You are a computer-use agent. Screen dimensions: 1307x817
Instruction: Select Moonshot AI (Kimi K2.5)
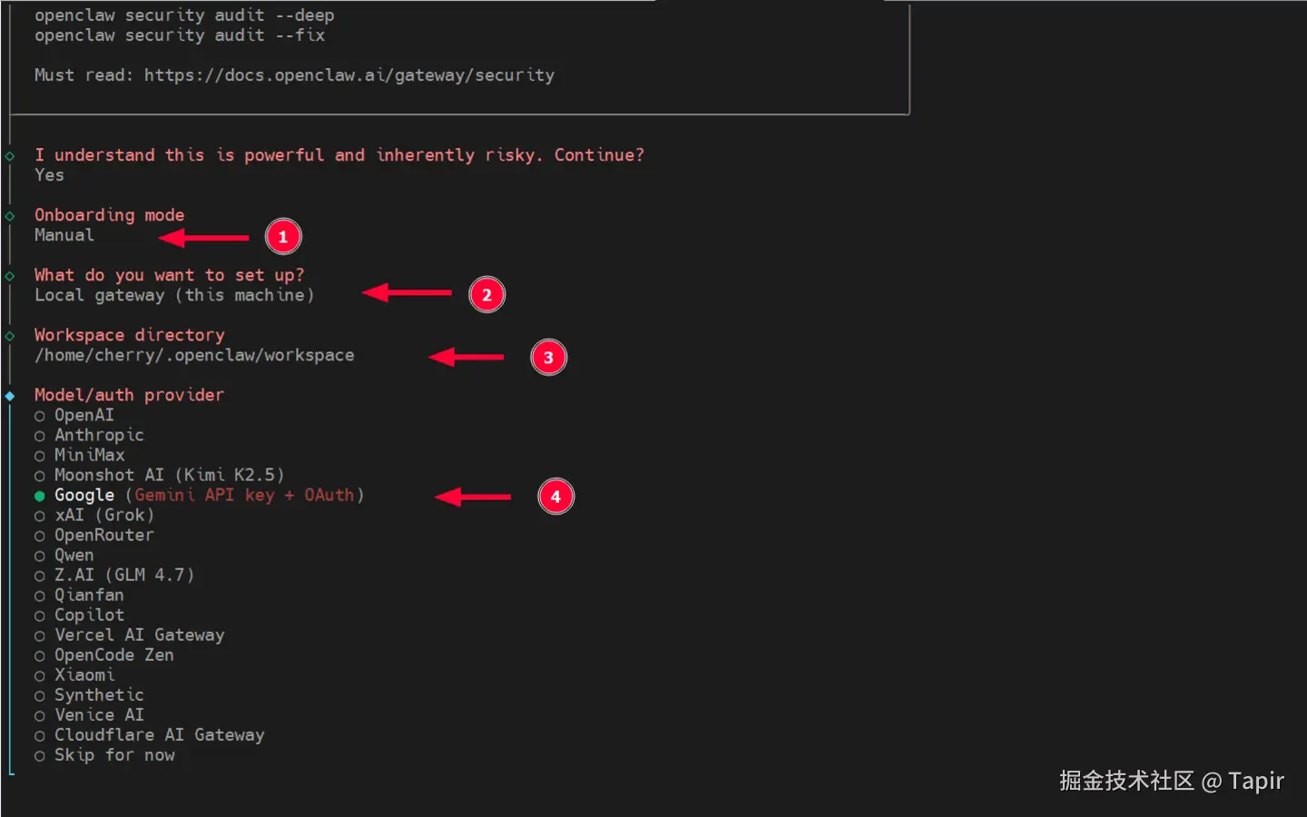pos(168,475)
